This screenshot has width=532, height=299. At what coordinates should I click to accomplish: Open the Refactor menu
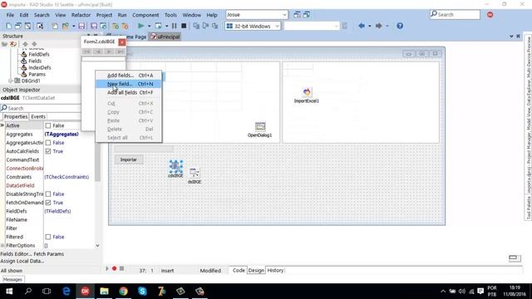click(x=81, y=15)
